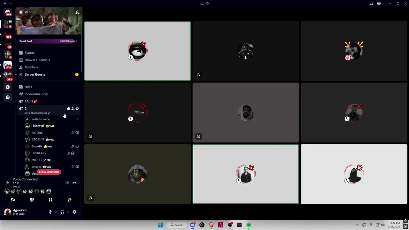The image size is (409, 230).
Task: Expand chevron on Invite to Voice
Action: pyautogui.click(x=77, y=119)
